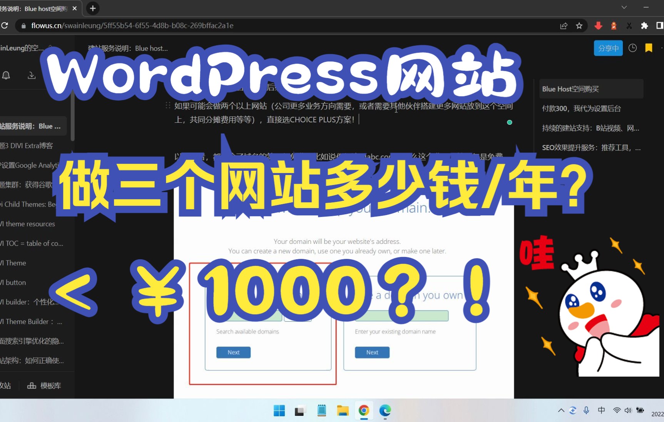
Task: Open the browser side panel icon
Action: (659, 26)
